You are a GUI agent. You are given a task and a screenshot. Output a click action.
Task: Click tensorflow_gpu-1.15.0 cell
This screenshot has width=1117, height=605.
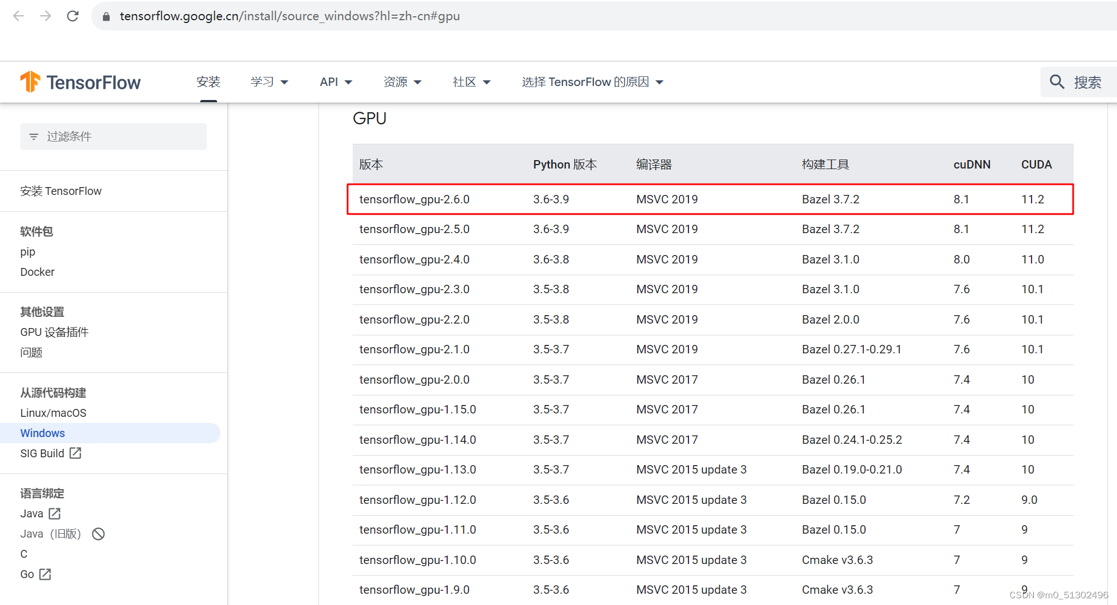click(417, 410)
